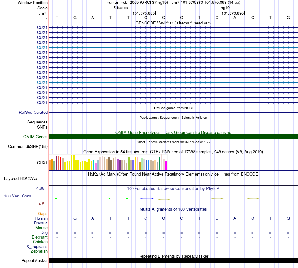Click the chr7:101,570,880-101,570,893 (14 bp) coordinates
This screenshot has height=268, width=298.
206,3
